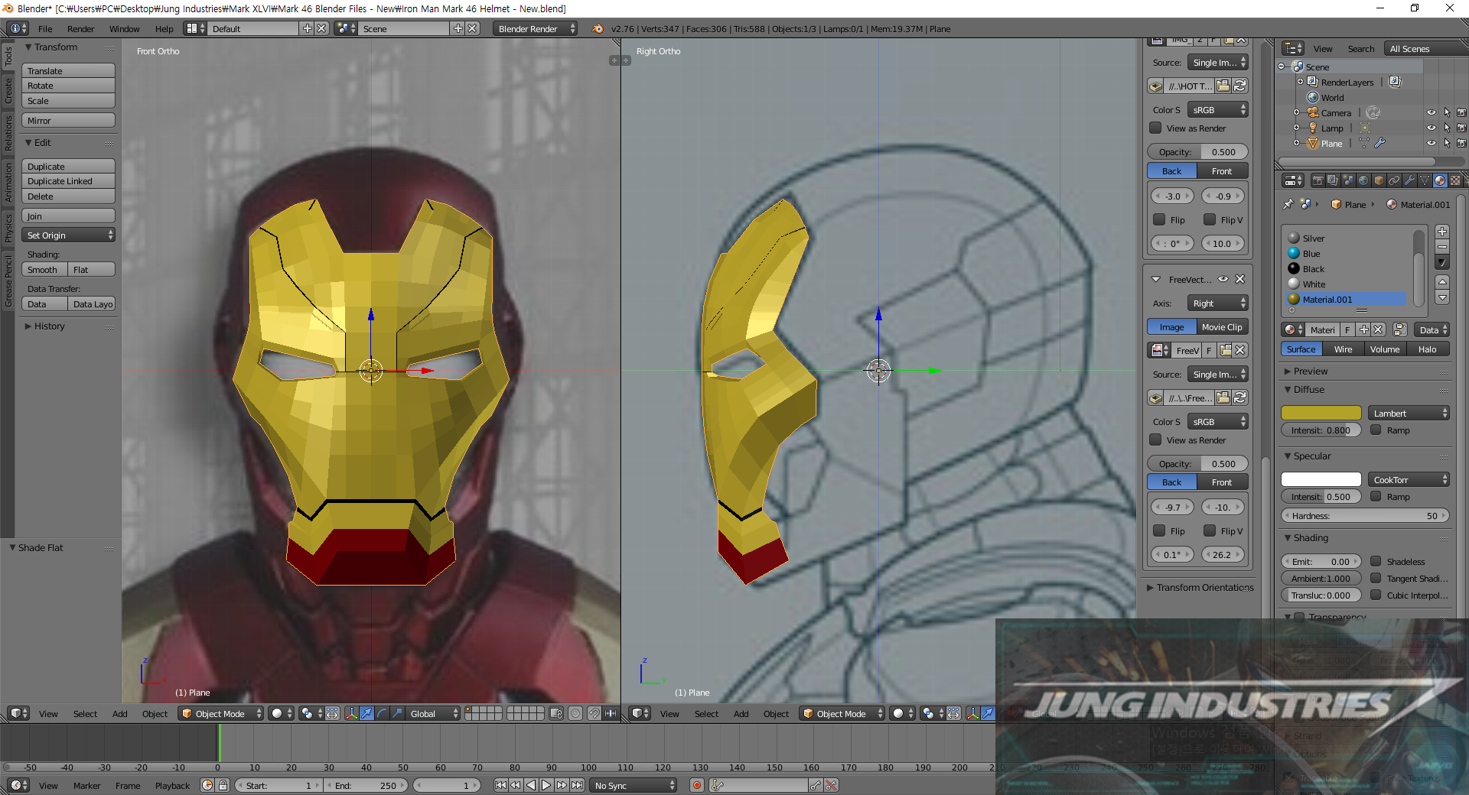Jump to the first frame in timeline
Image resolution: width=1469 pixels, height=795 pixels.
pyautogui.click(x=500, y=785)
